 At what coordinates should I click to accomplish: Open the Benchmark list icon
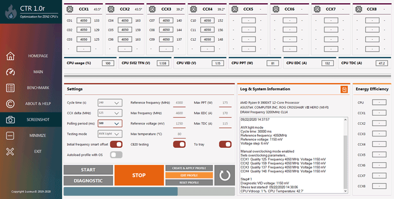click(x=10, y=88)
